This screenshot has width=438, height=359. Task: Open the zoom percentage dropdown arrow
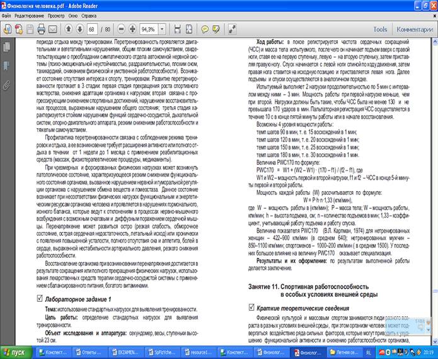click(162, 29)
